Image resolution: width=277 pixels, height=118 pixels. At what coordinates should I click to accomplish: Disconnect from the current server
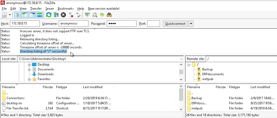[71, 15]
